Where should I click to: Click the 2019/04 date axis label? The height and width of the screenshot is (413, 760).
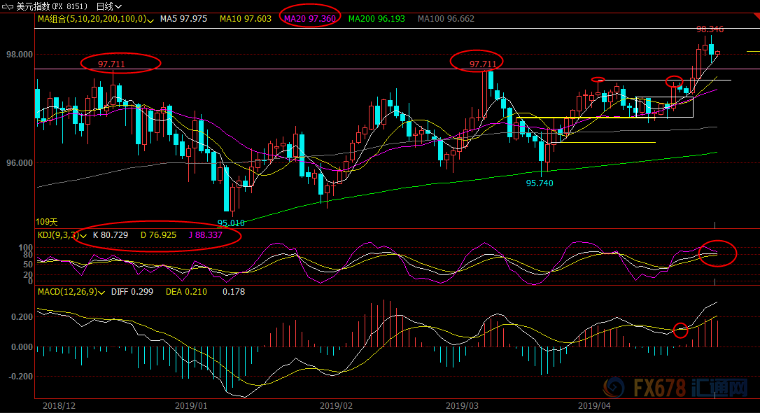coord(594,406)
